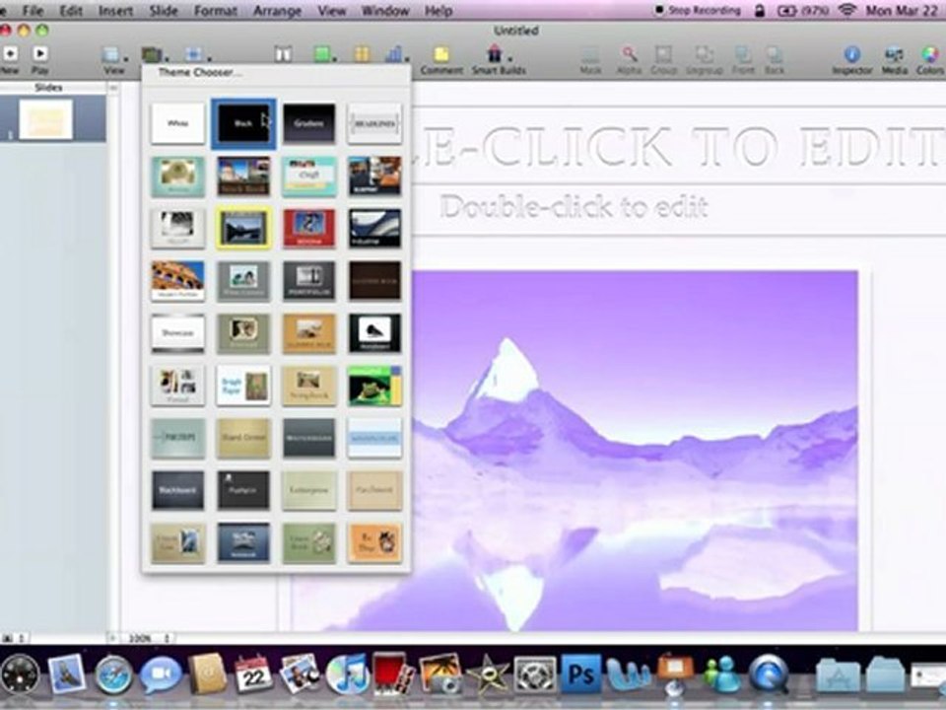Open the Arrange menu
The image size is (946, 710).
point(277,11)
